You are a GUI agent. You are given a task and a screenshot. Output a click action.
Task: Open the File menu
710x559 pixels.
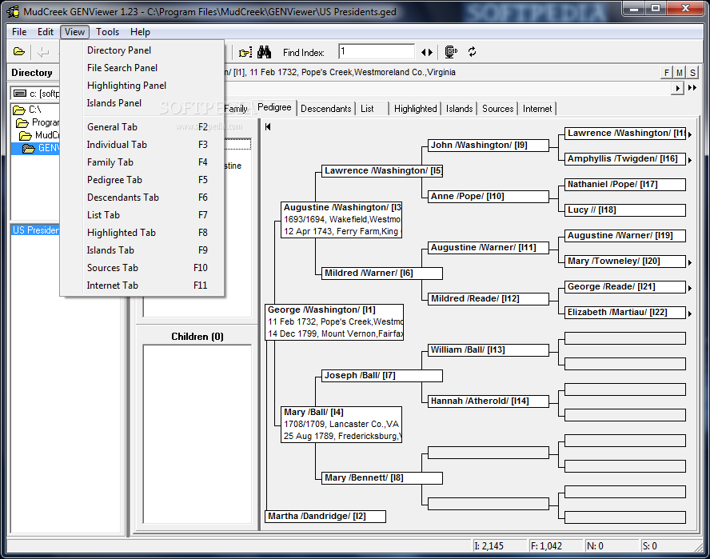[19, 32]
